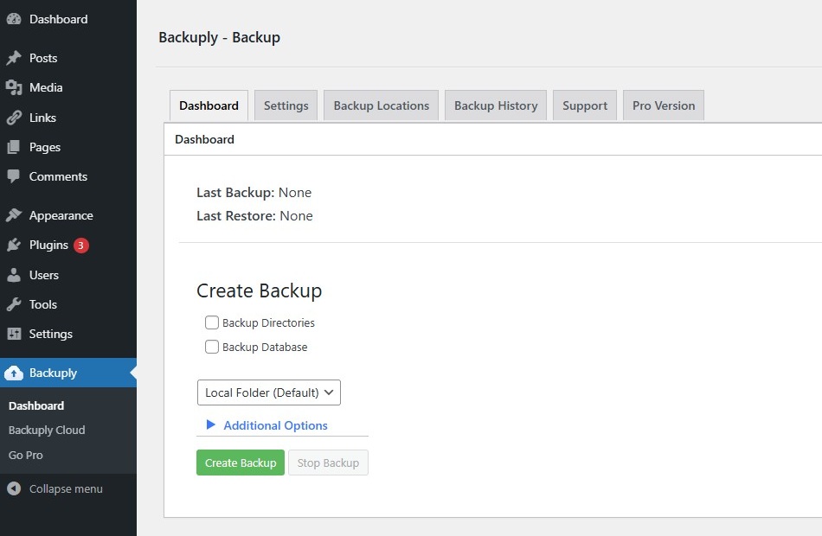
Task: Click the Users person icon
Action: (x=14, y=275)
